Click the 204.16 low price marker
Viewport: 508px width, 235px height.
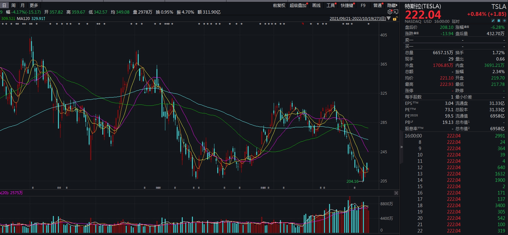[x=352, y=181]
